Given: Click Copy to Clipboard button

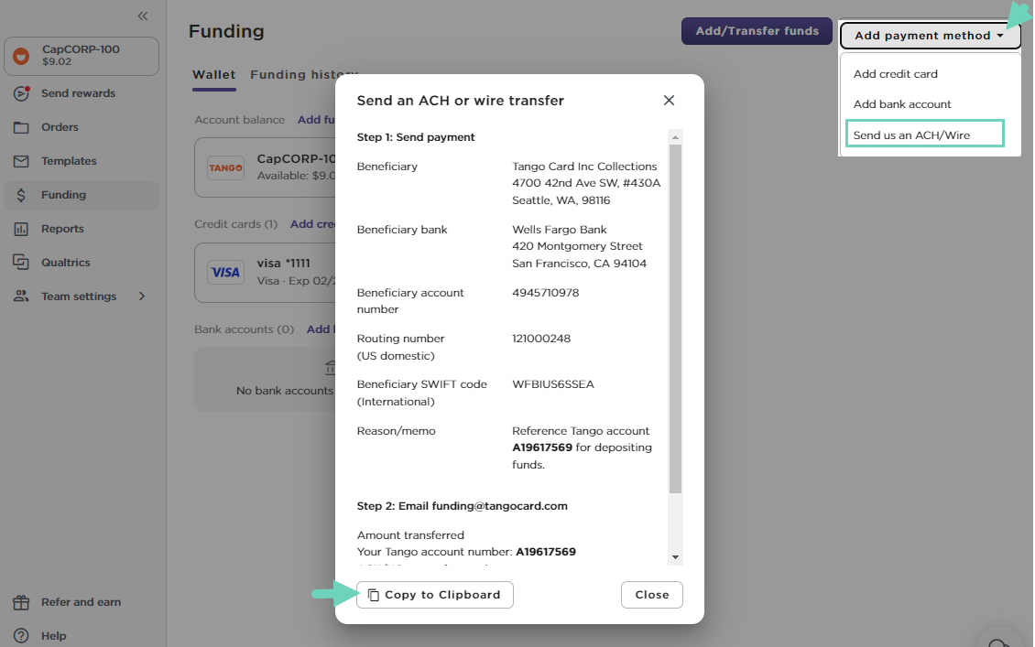Looking at the screenshot, I should [x=435, y=595].
